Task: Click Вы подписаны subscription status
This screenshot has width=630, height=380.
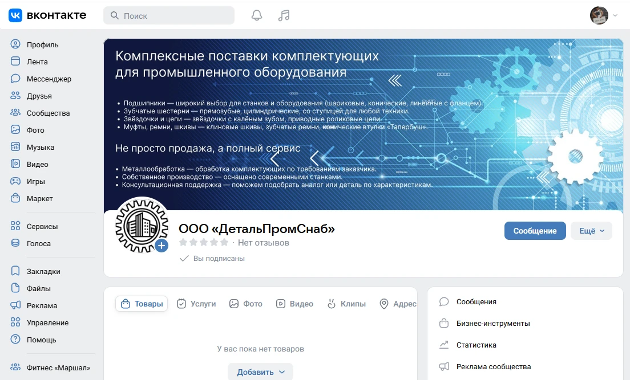Action: 212,259
